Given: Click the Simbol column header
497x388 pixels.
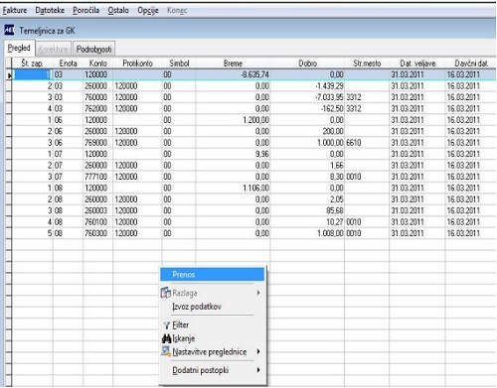Looking at the screenshot, I should point(179,64).
